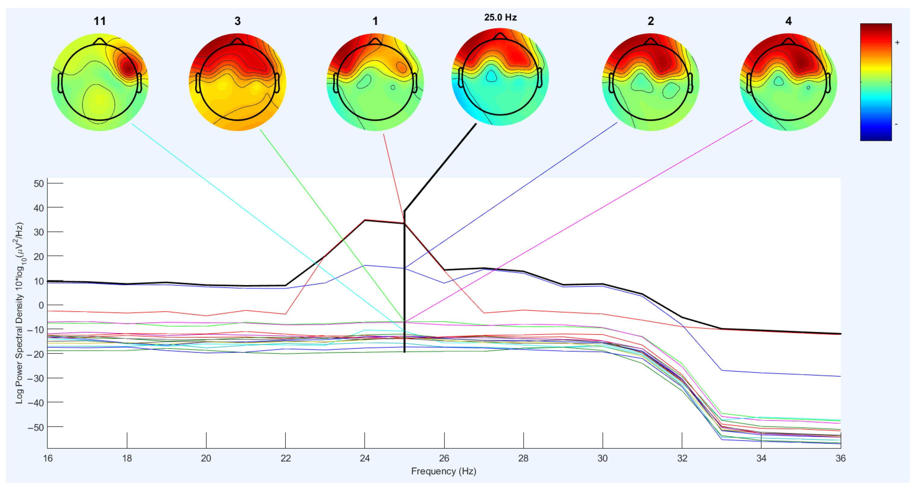The height and width of the screenshot is (490, 916).
Task: Click the Log Power Spectral Density y-axis label
Action: pos(20,313)
